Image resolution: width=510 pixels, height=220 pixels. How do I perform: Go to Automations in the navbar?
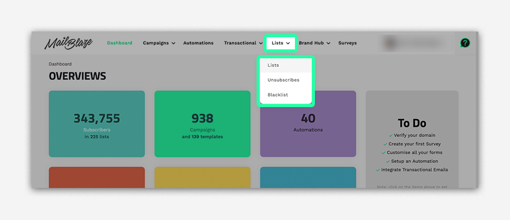(x=198, y=43)
